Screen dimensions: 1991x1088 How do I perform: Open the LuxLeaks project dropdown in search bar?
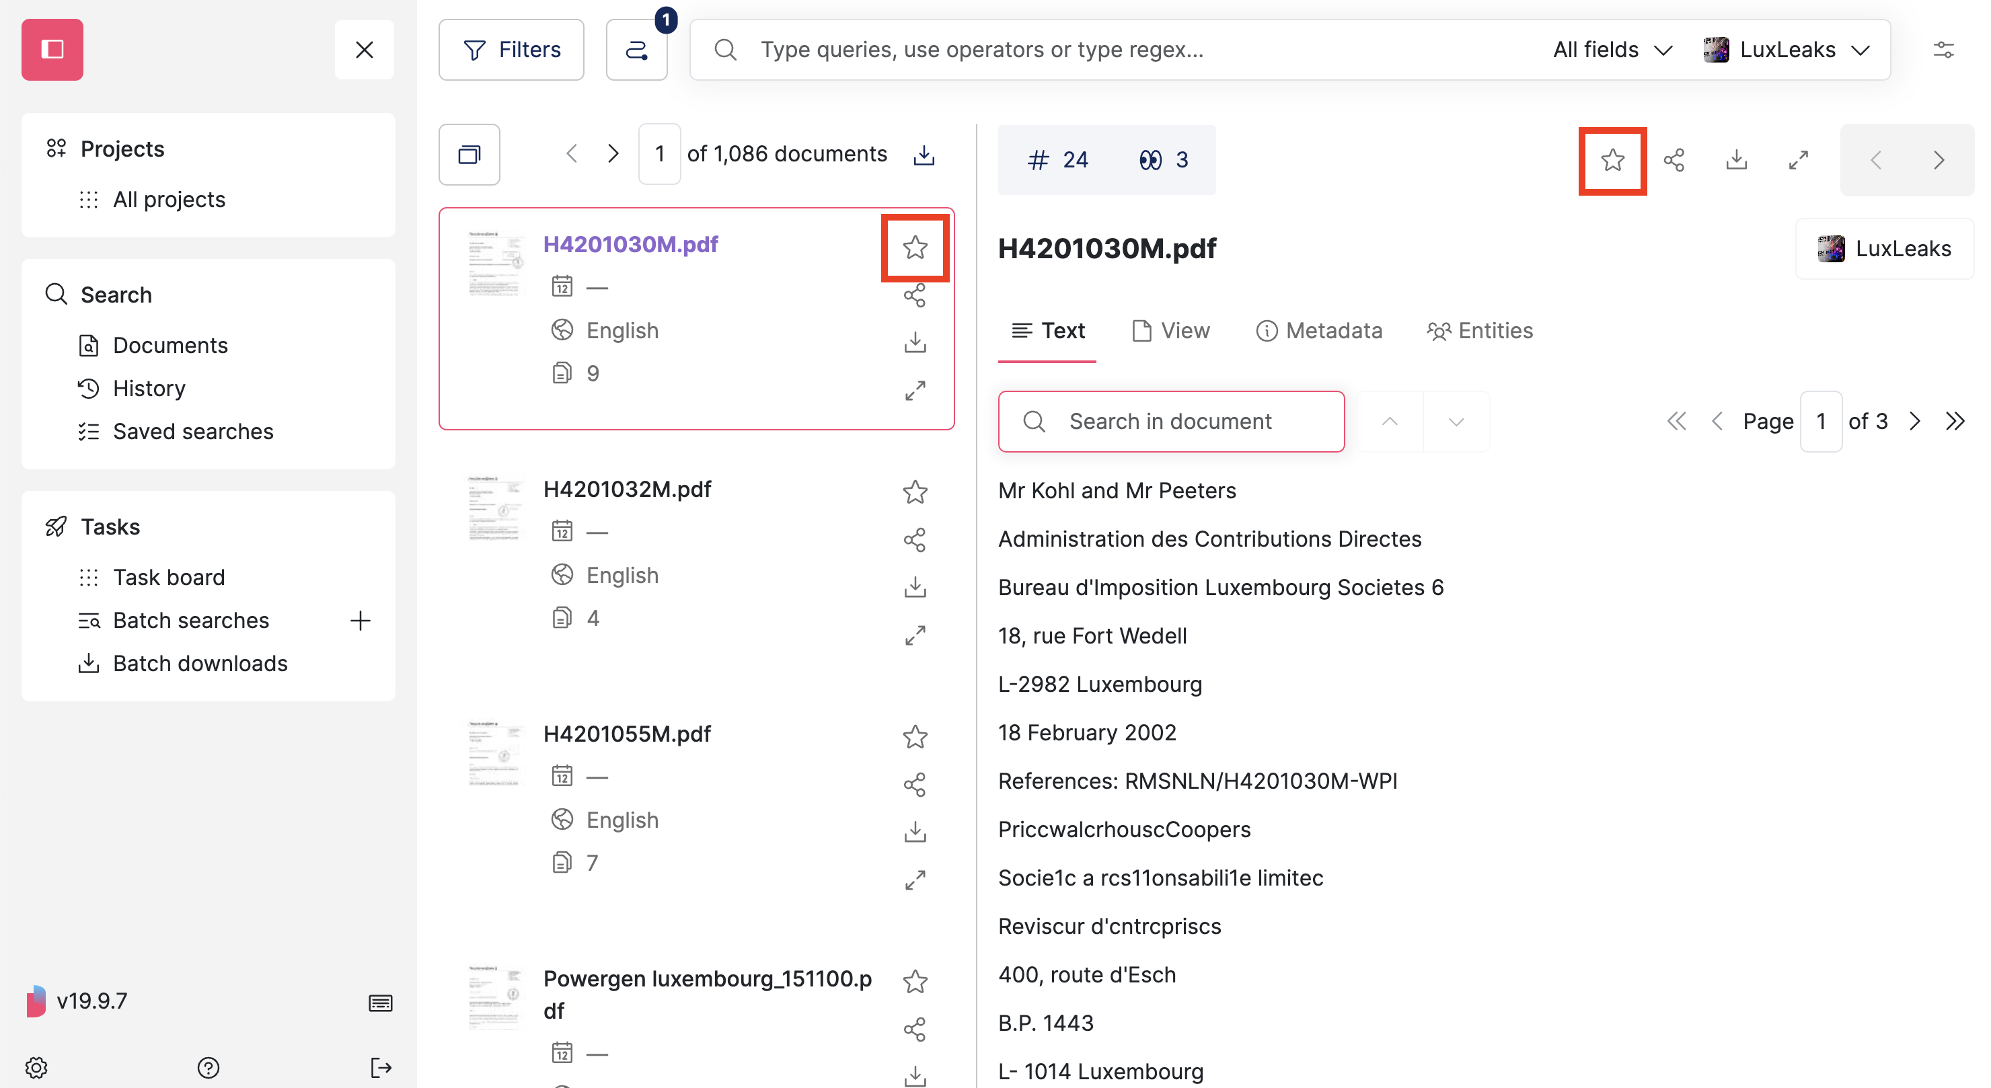click(1786, 50)
